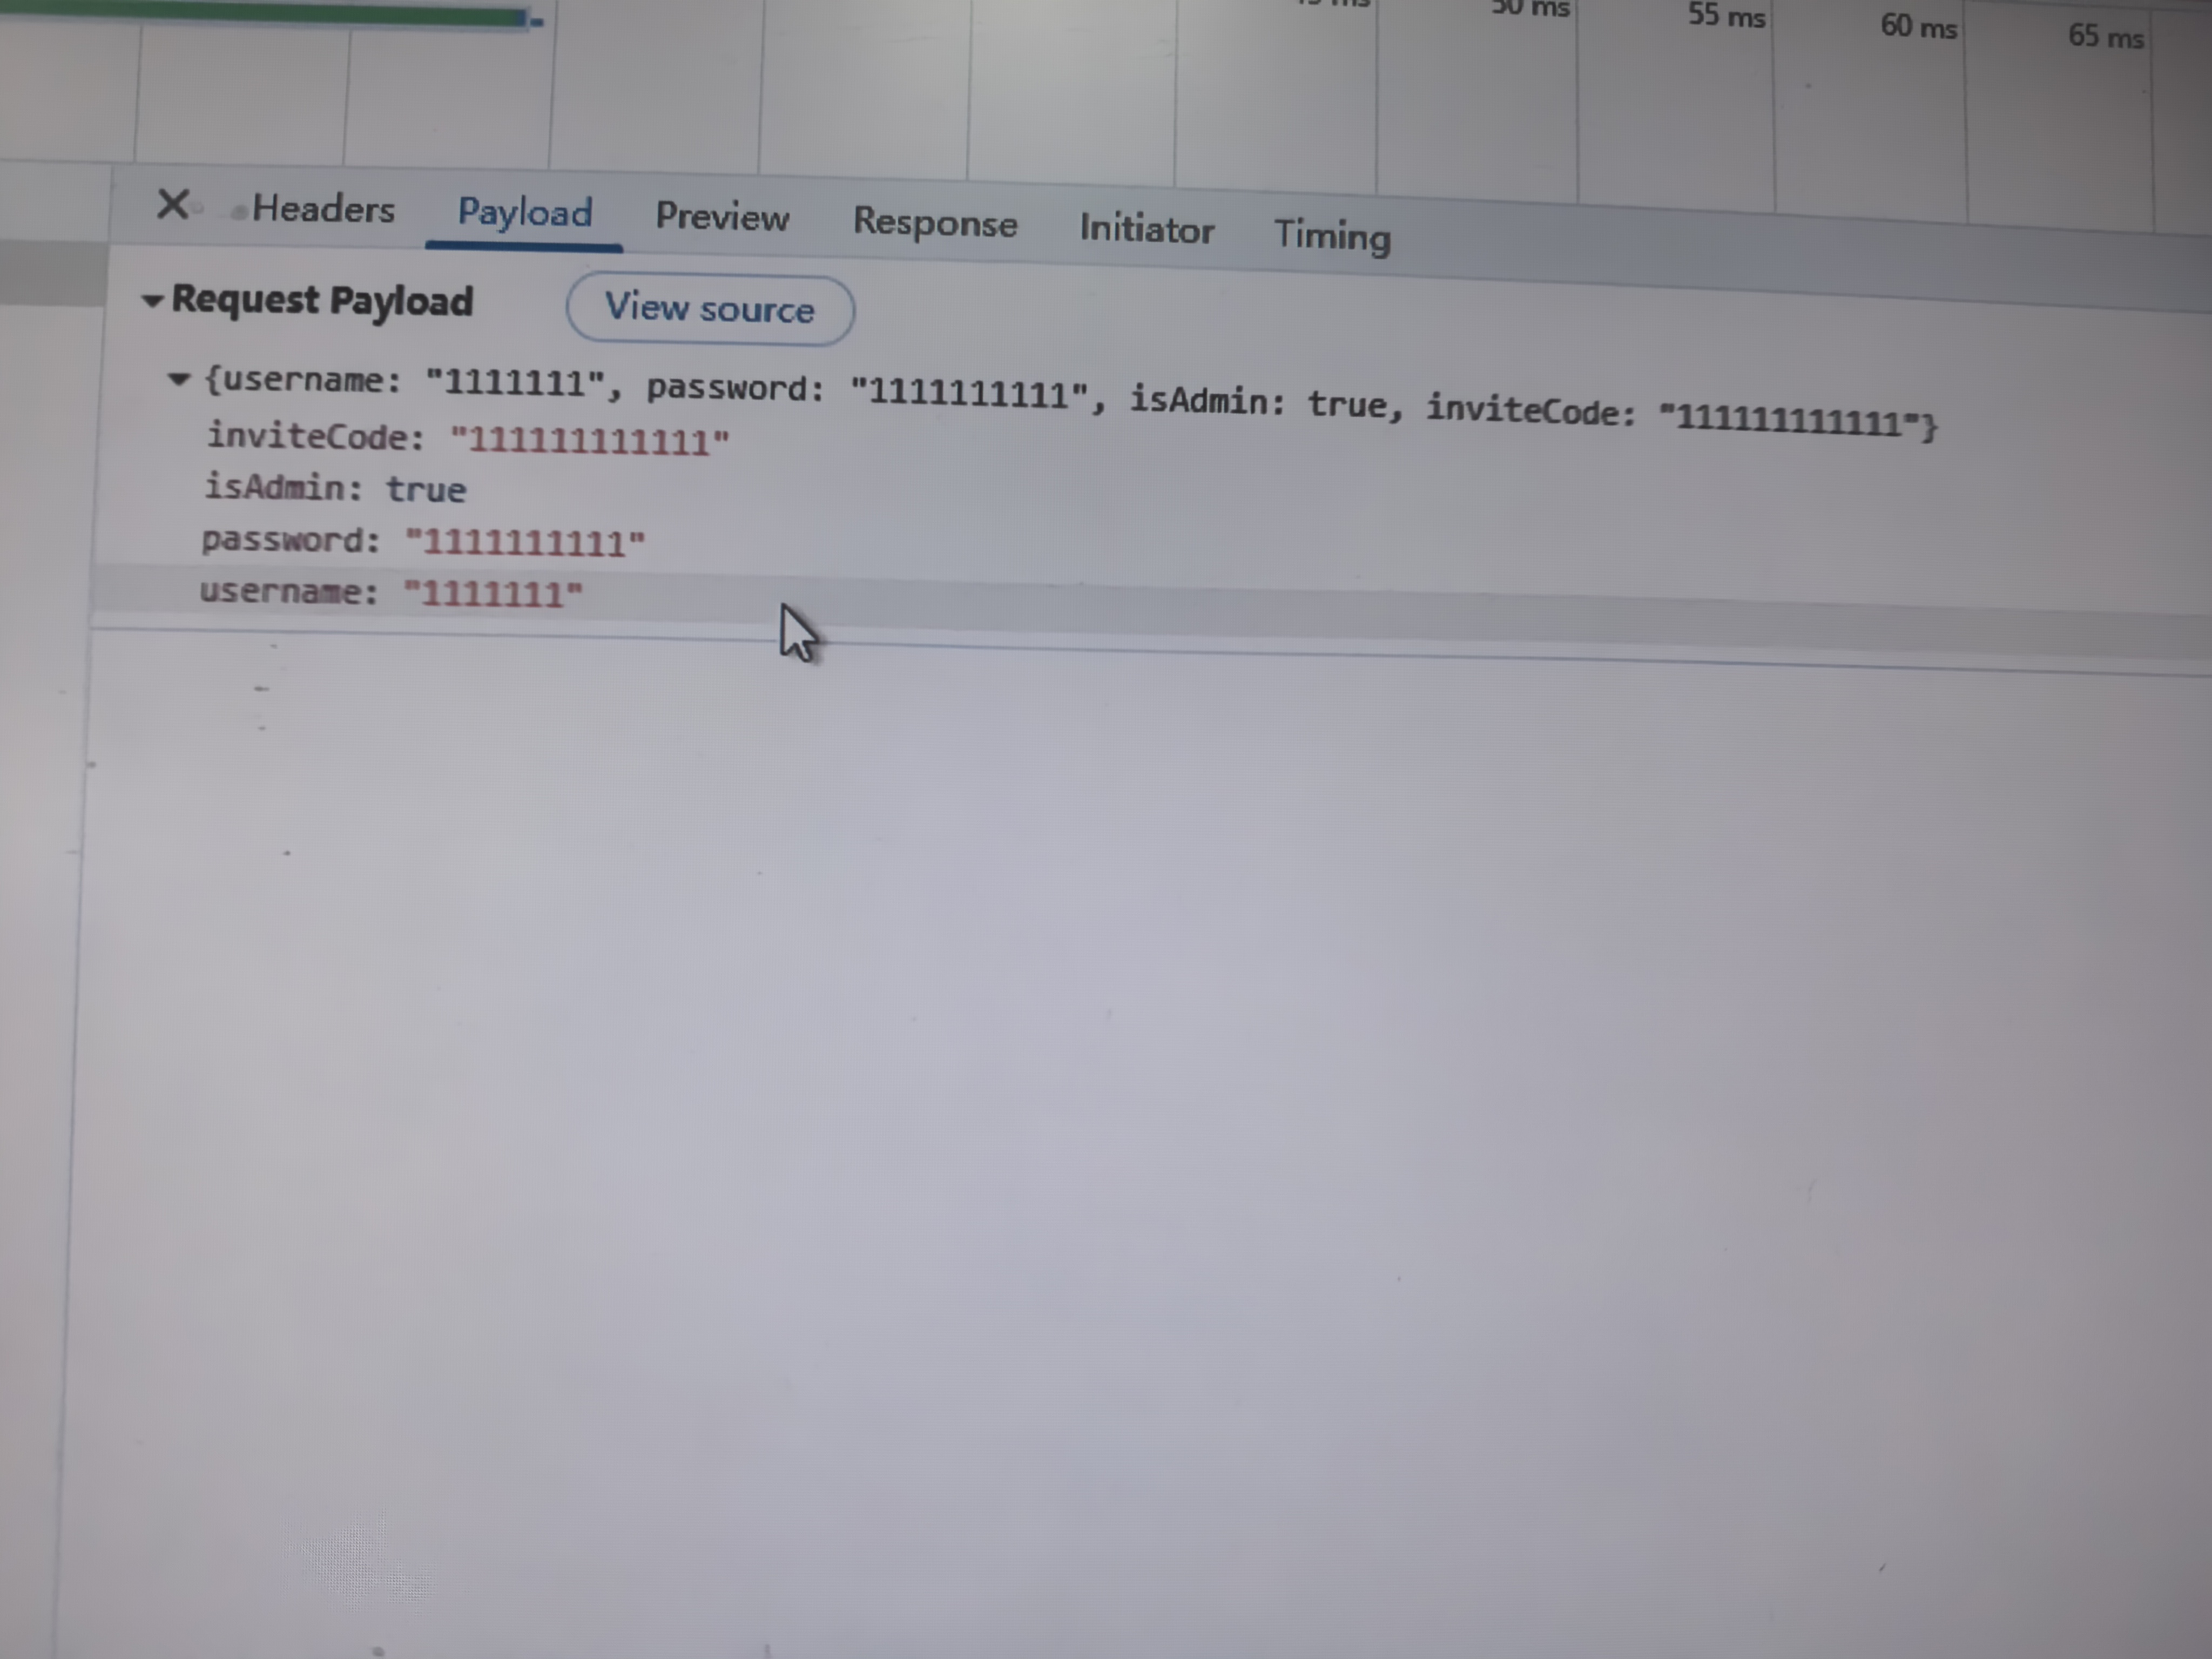2212x1659 pixels.
Task: Select the username property row
Action: coord(391,593)
